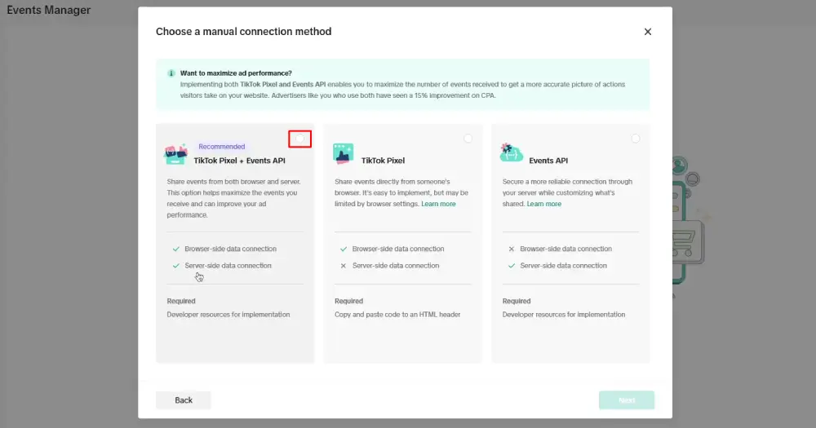Pick the Events API radio button
This screenshot has height=428, width=816.
click(x=636, y=139)
